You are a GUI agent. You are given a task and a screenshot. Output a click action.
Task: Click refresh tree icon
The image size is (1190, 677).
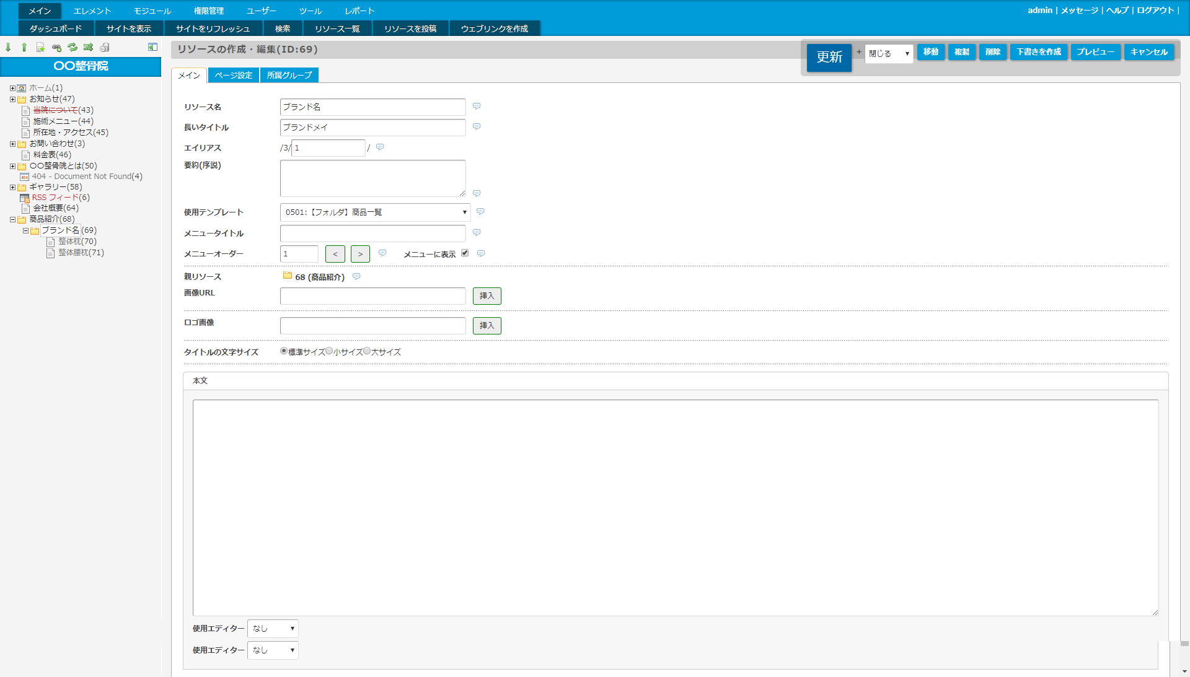[x=73, y=48]
